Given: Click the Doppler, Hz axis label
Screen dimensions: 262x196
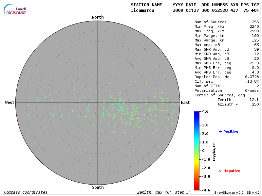Looking at the screenshot, I should [214, 152].
